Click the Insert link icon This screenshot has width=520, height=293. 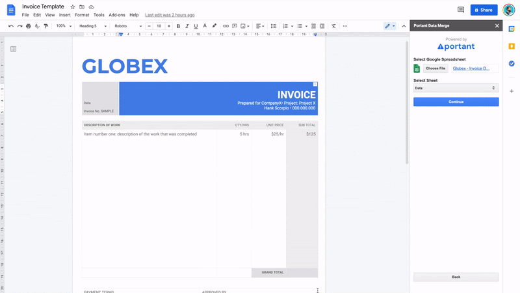pyautogui.click(x=226, y=26)
